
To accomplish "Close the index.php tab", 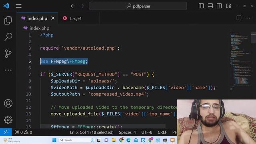I will [53, 18].
